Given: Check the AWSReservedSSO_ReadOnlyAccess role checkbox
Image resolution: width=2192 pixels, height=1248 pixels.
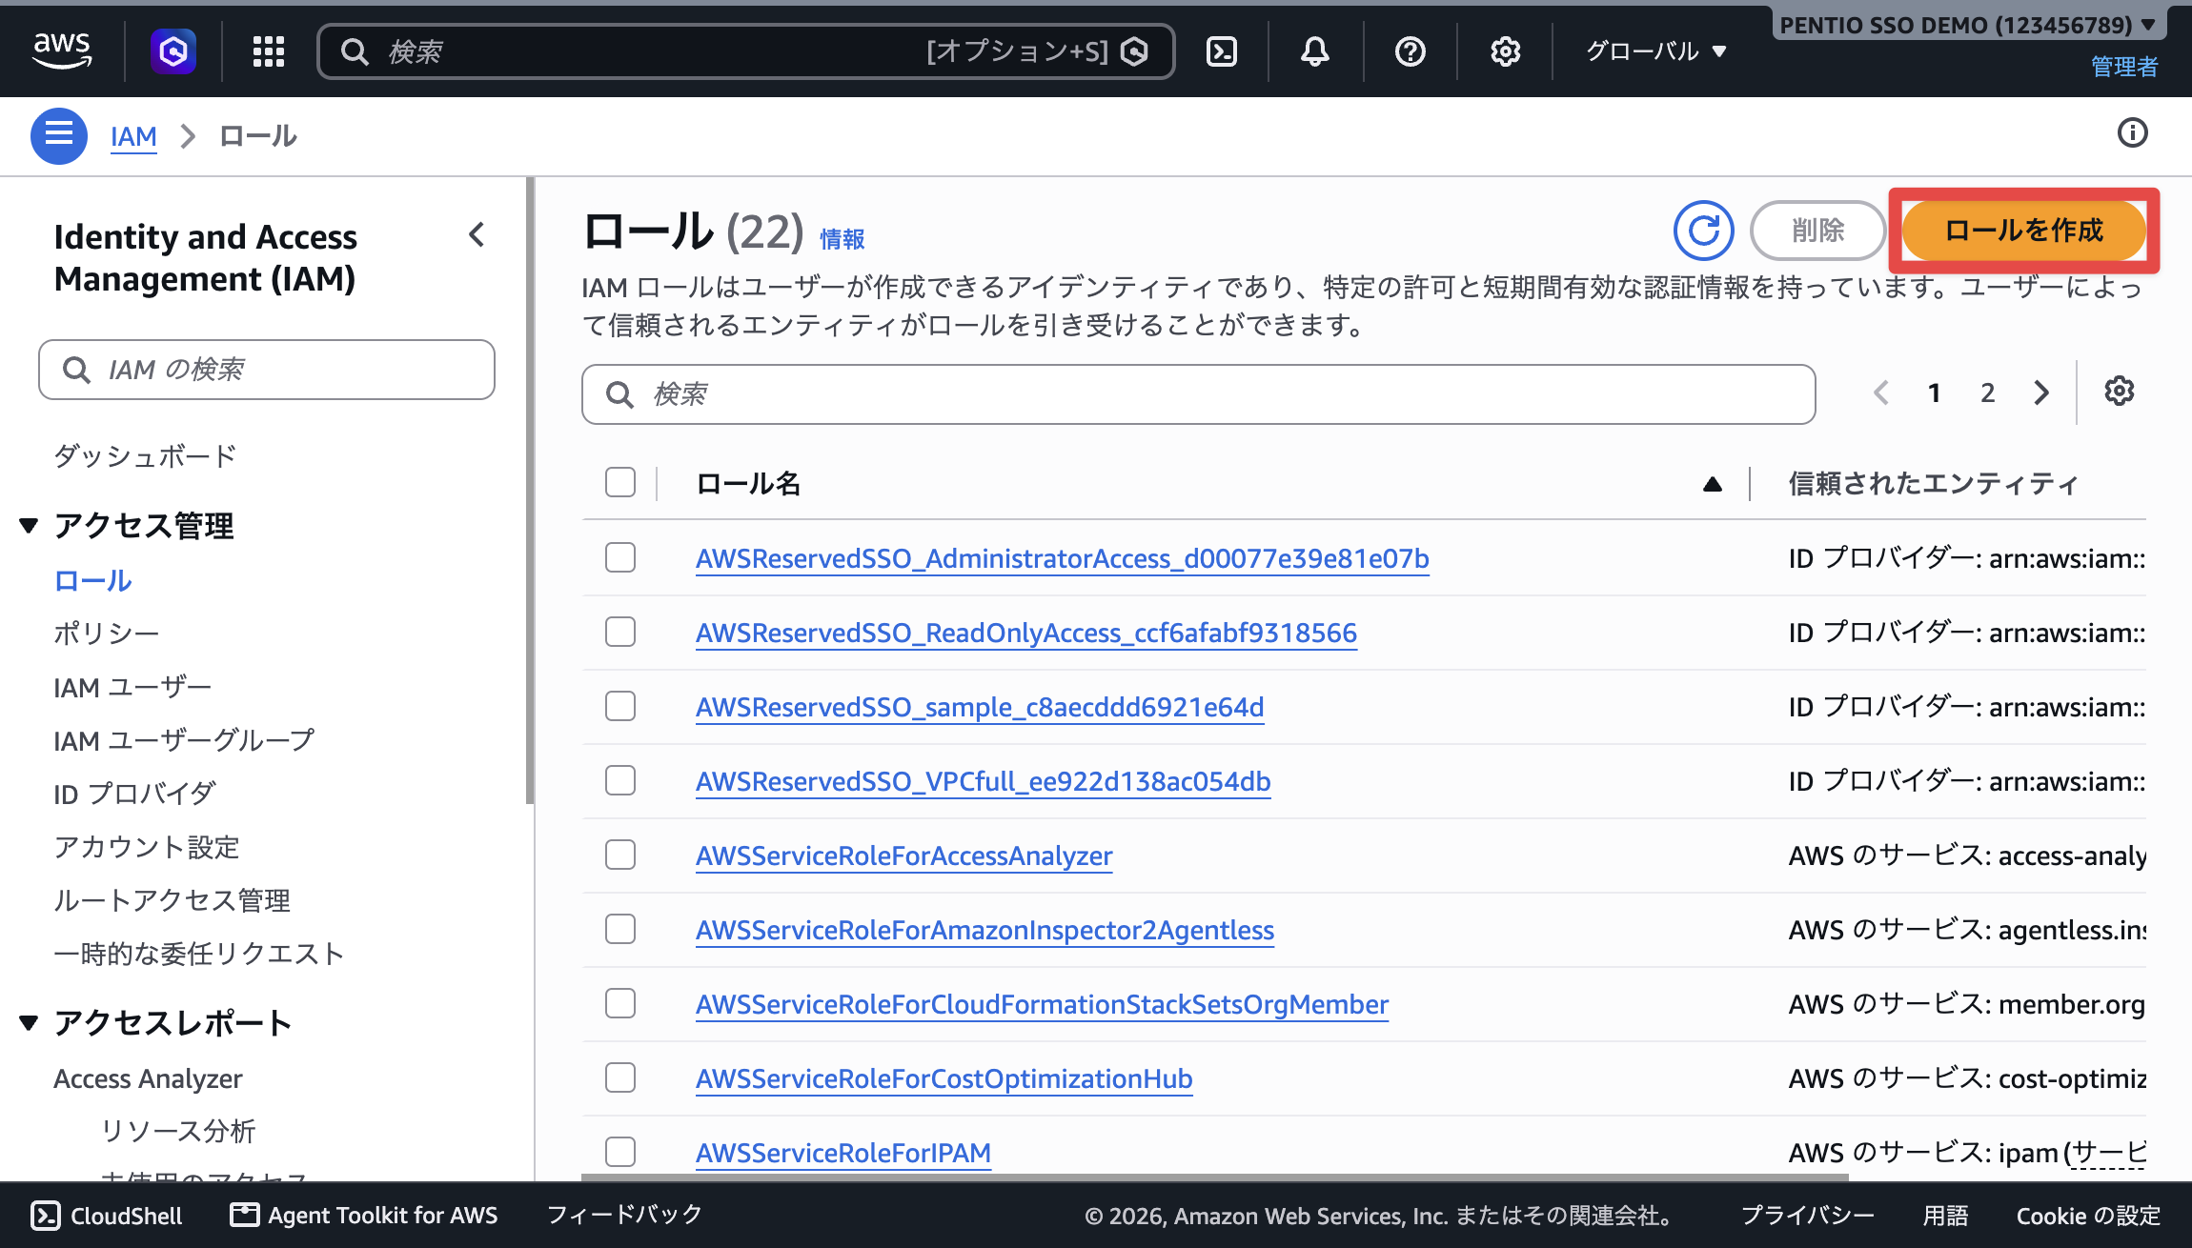Looking at the screenshot, I should click(620, 632).
